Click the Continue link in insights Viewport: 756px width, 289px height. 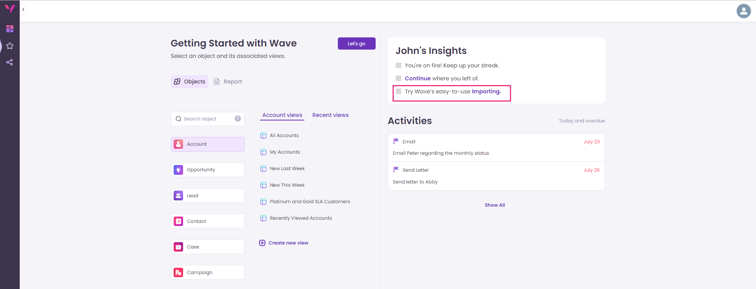coord(418,78)
